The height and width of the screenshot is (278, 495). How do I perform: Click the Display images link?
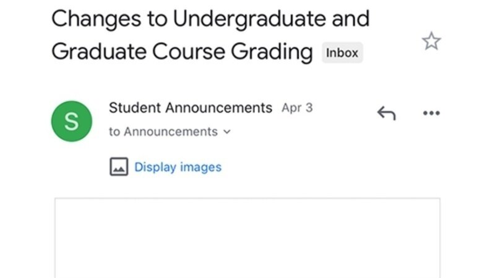pyautogui.click(x=178, y=167)
